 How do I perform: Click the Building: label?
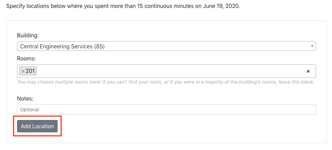(x=28, y=35)
